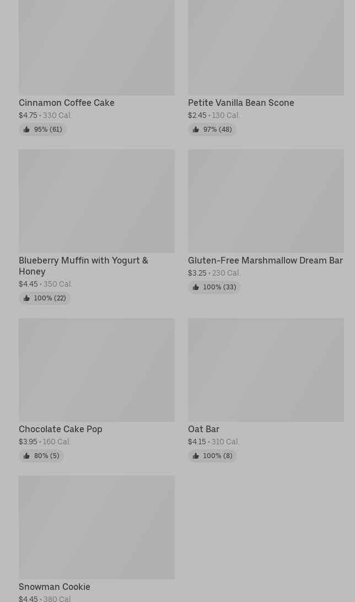Click the Snowman Cookie title
This screenshot has height=602, width=355.
tap(55, 587)
